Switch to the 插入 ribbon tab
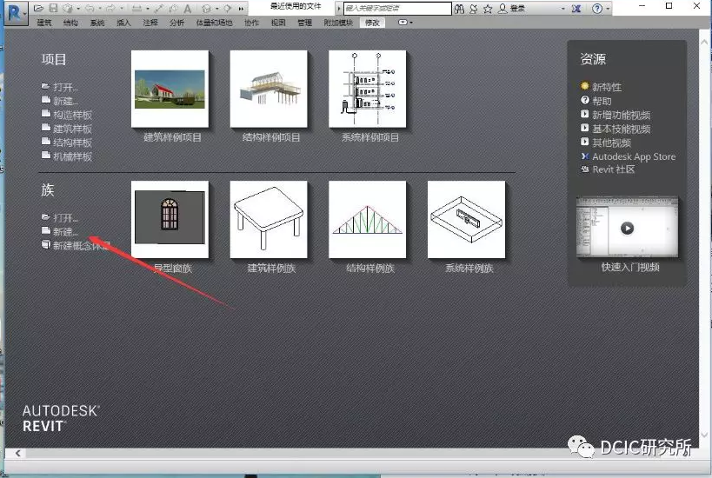Image resolution: width=712 pixels, height=478 pixels. [123, 23]
